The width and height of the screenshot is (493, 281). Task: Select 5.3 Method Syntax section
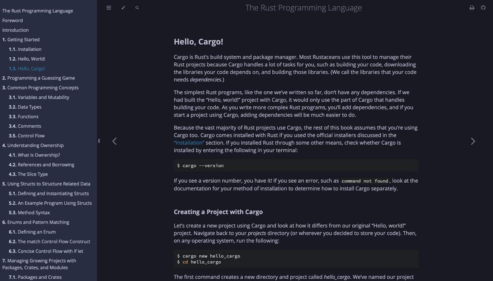tap(29, 212)
